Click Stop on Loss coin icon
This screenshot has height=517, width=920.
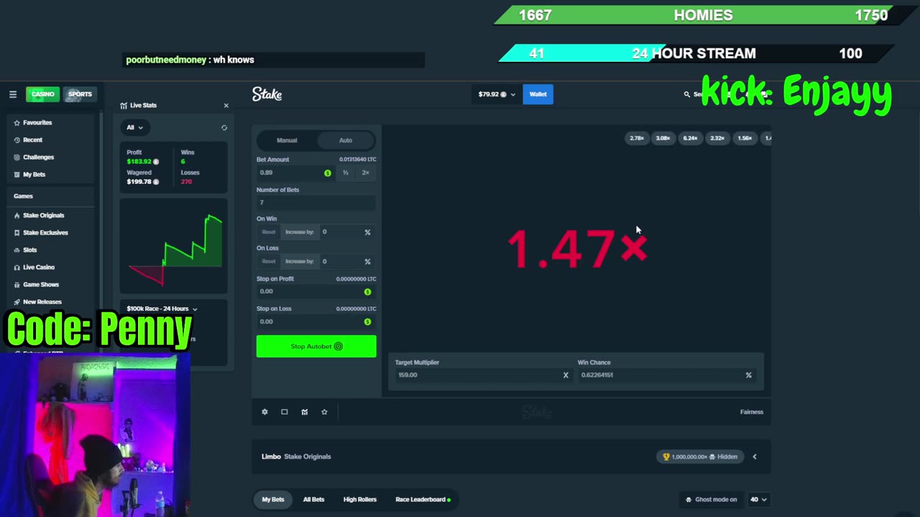(x=367, y=322)
